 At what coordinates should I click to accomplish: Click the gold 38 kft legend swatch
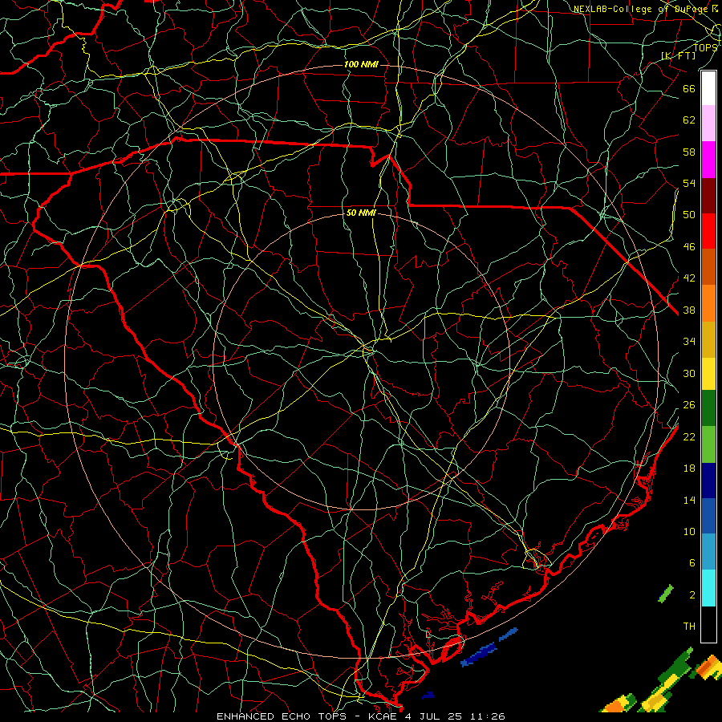pyautogui.click(x=708, y=339)
